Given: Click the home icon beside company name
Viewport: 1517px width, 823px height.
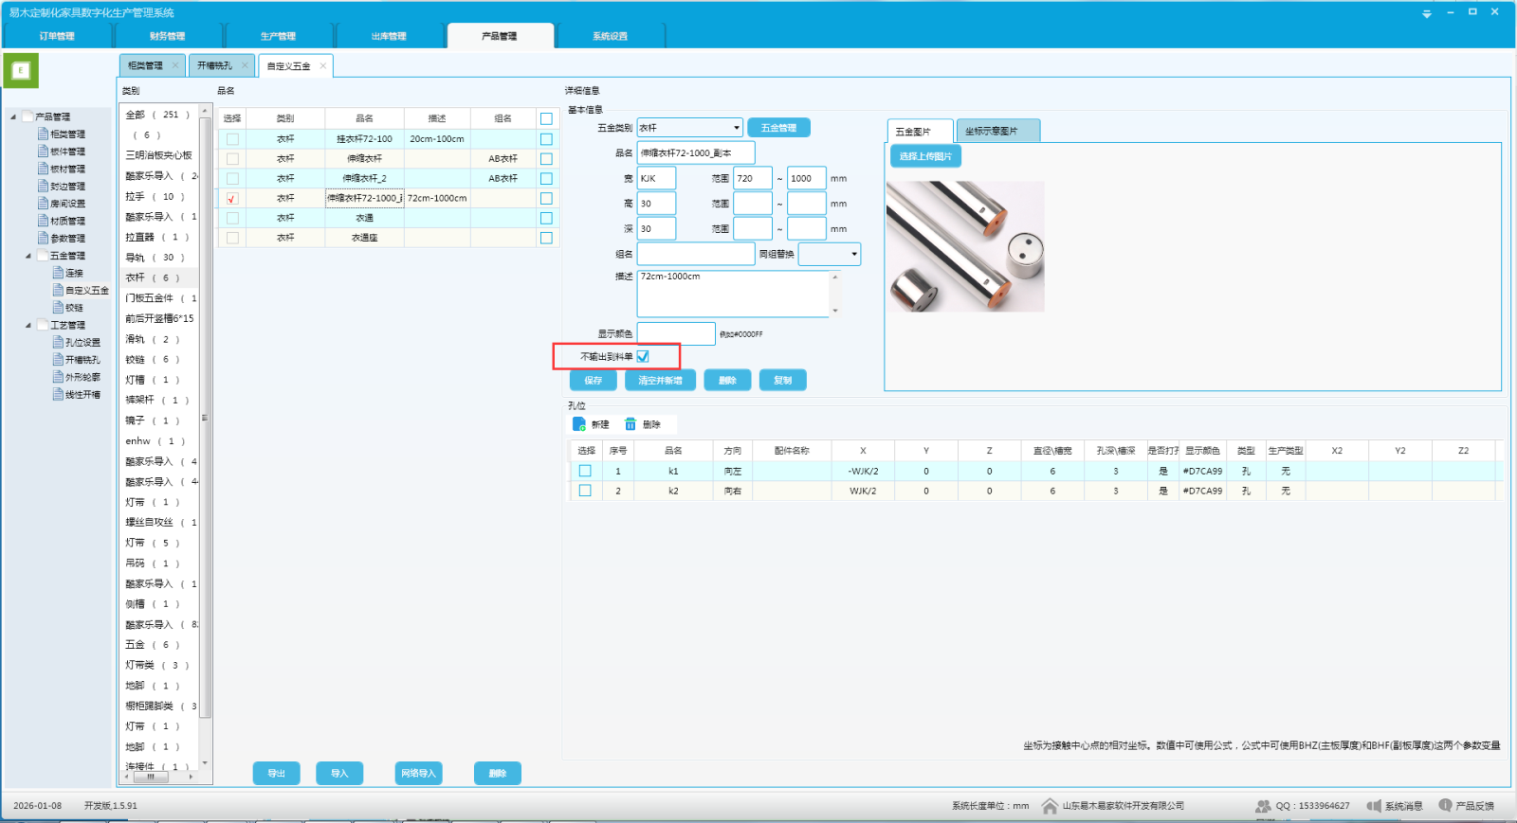Looking at the screenshot, I should pyautogui.click(x=1050, y=806).
